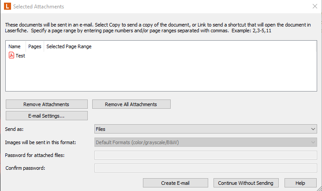Click Remove All Attachments button

[131, 104]
